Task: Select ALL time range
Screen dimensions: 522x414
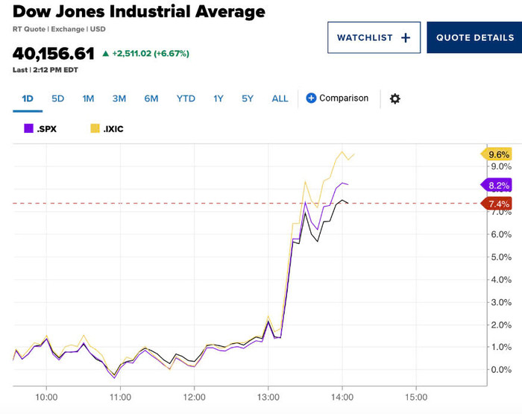Action: [280, 98]
